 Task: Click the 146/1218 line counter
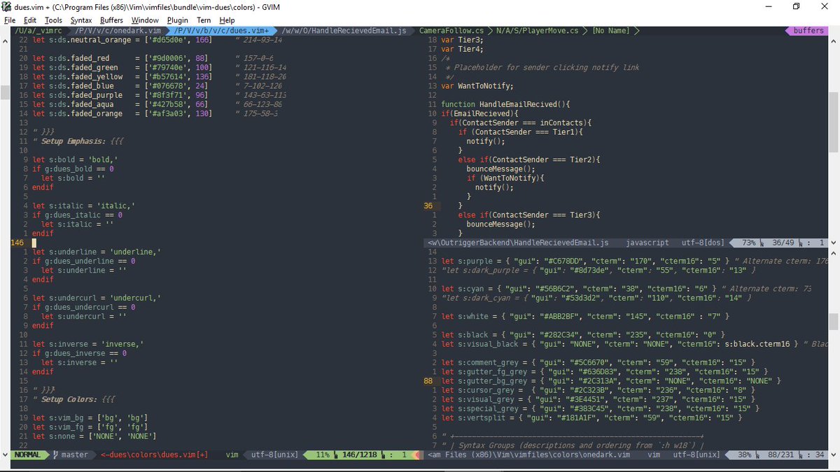pos(359,455)
